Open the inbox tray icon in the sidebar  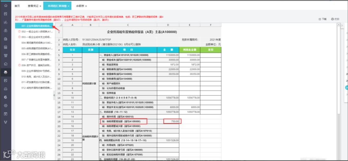(6, 89)
